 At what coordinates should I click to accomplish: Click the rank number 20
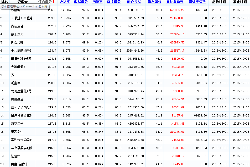click(2, 164)
